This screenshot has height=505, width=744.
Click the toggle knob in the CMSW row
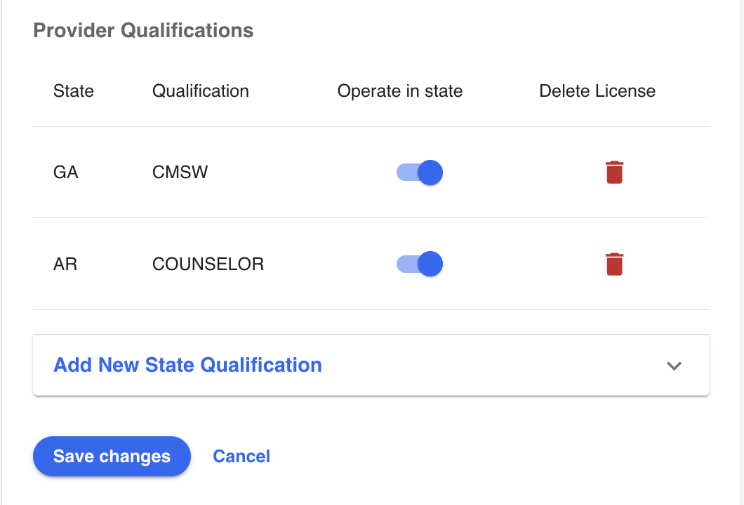(430, 172)
